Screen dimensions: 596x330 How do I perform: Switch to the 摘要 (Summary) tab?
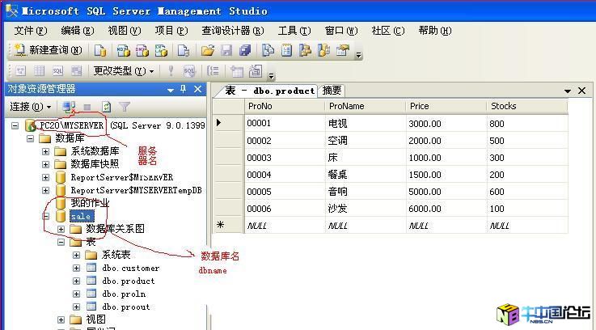point(332,91)
